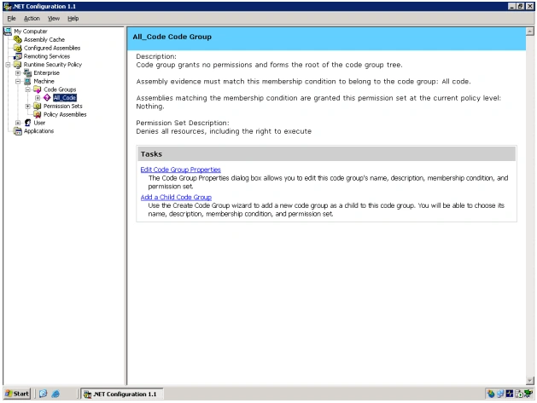Restore down the .NET Configuration window

click(x=520, y=6)
